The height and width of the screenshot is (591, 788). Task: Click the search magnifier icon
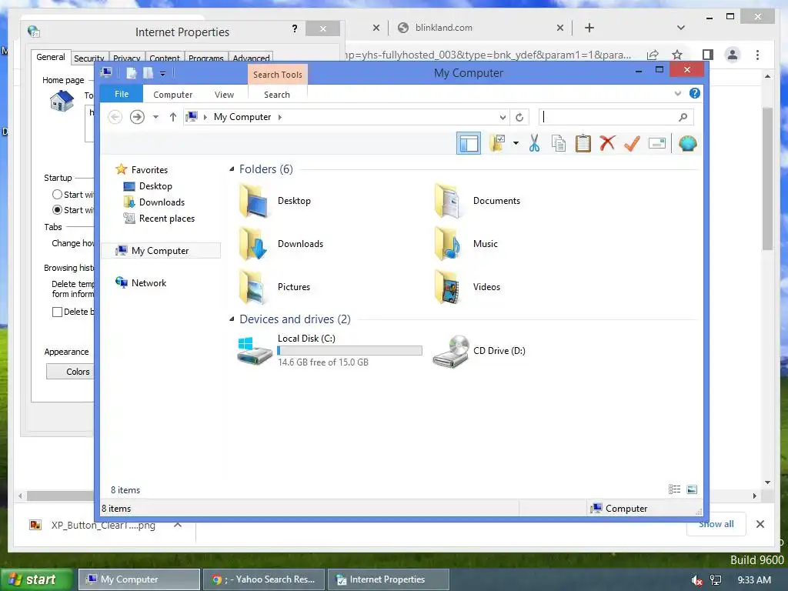683,117
